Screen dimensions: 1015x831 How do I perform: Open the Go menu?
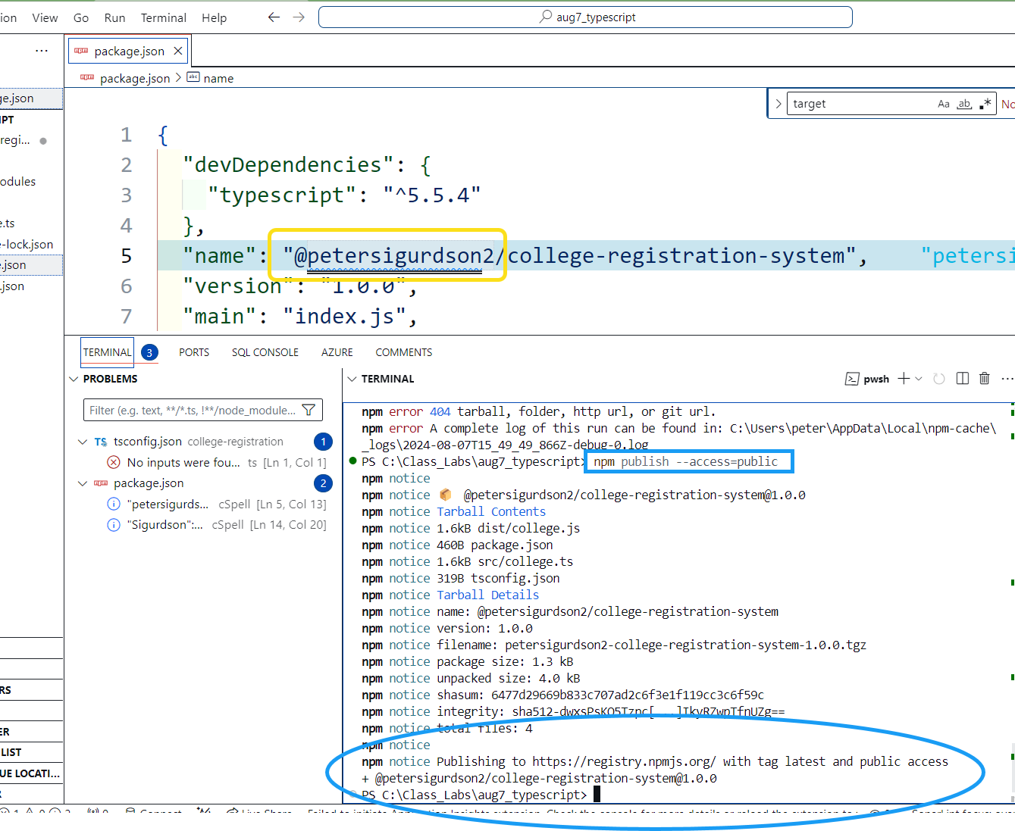click(x=81, y=17)
